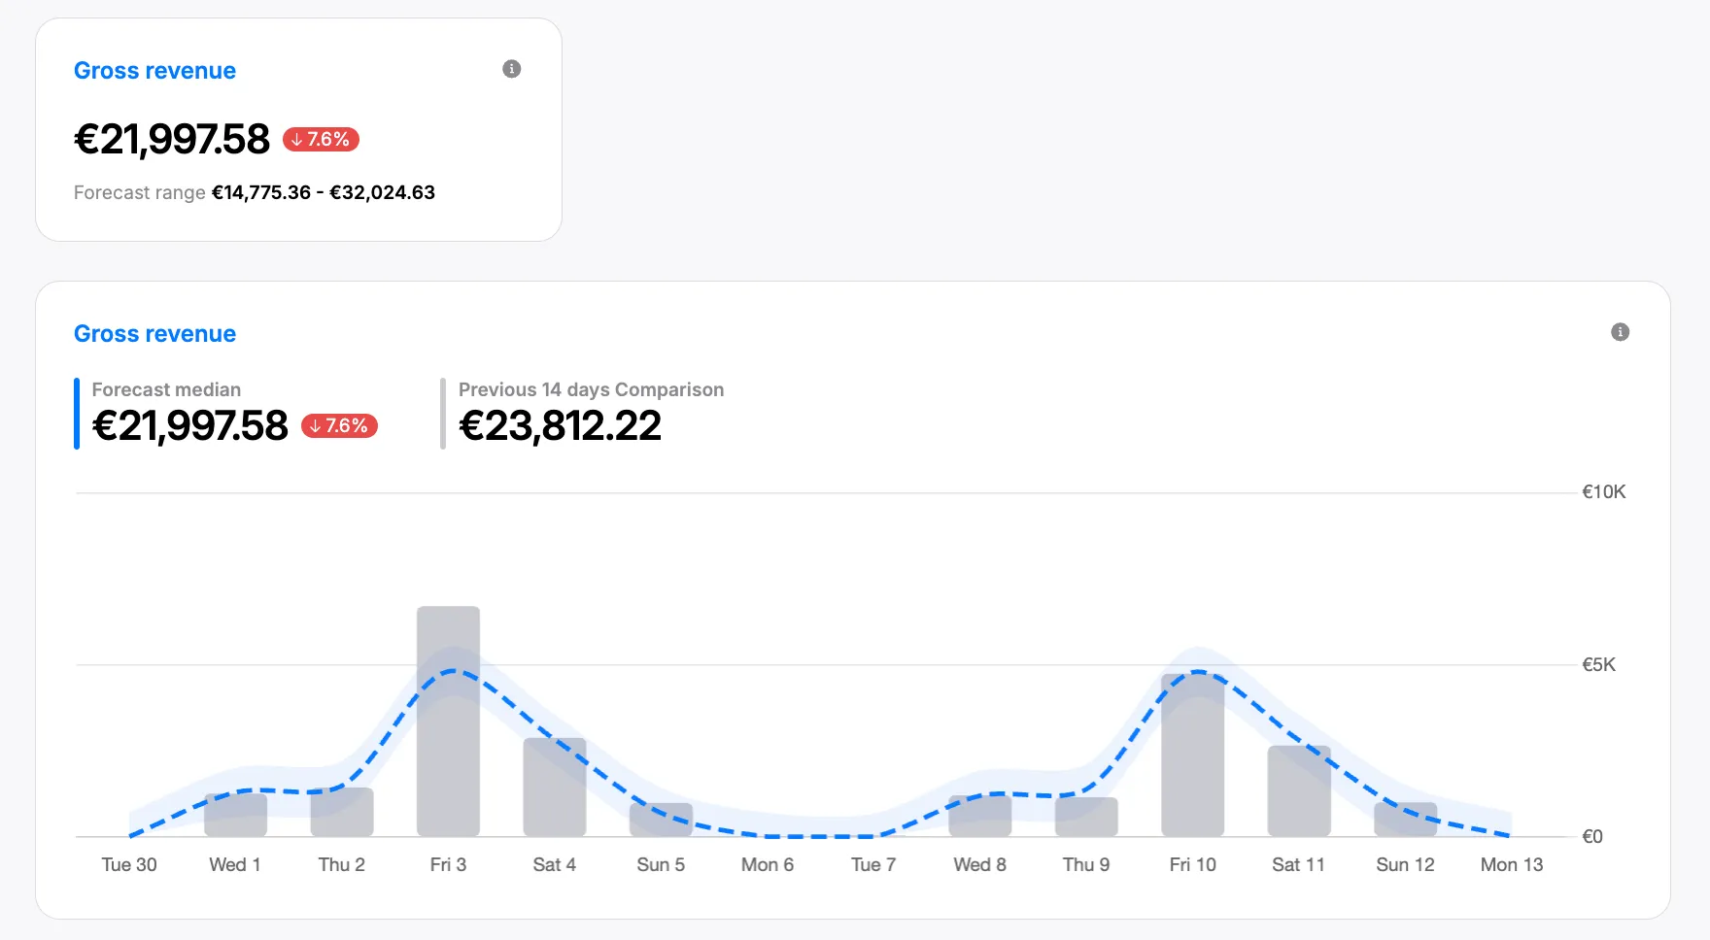Select the gray bar for Thu 9

1086,818
